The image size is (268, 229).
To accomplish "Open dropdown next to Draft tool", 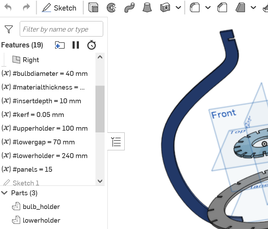I will [x=253, y=8].
